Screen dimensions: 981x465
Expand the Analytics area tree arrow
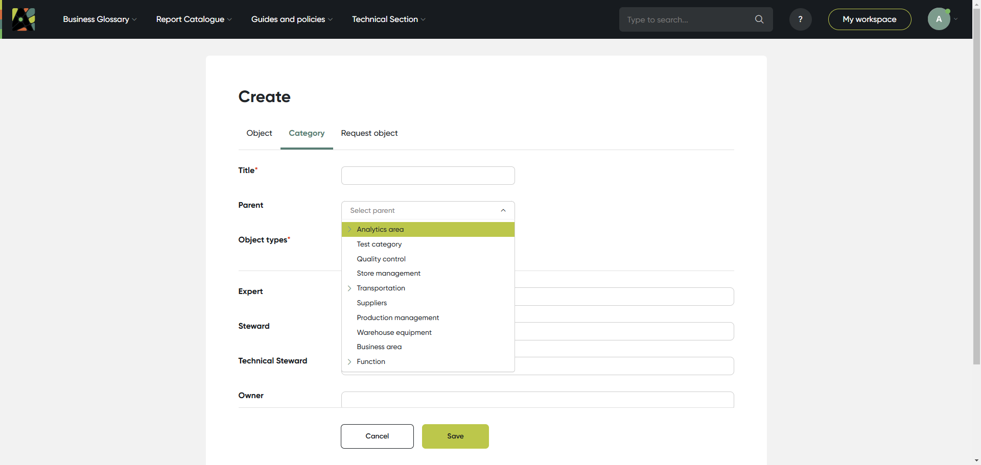pos(349,230)
